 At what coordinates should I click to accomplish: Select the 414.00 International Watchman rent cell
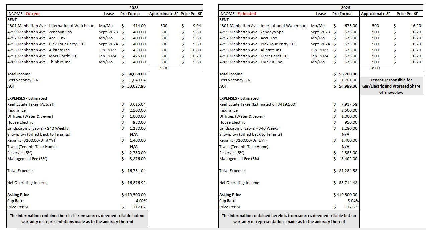139,26
